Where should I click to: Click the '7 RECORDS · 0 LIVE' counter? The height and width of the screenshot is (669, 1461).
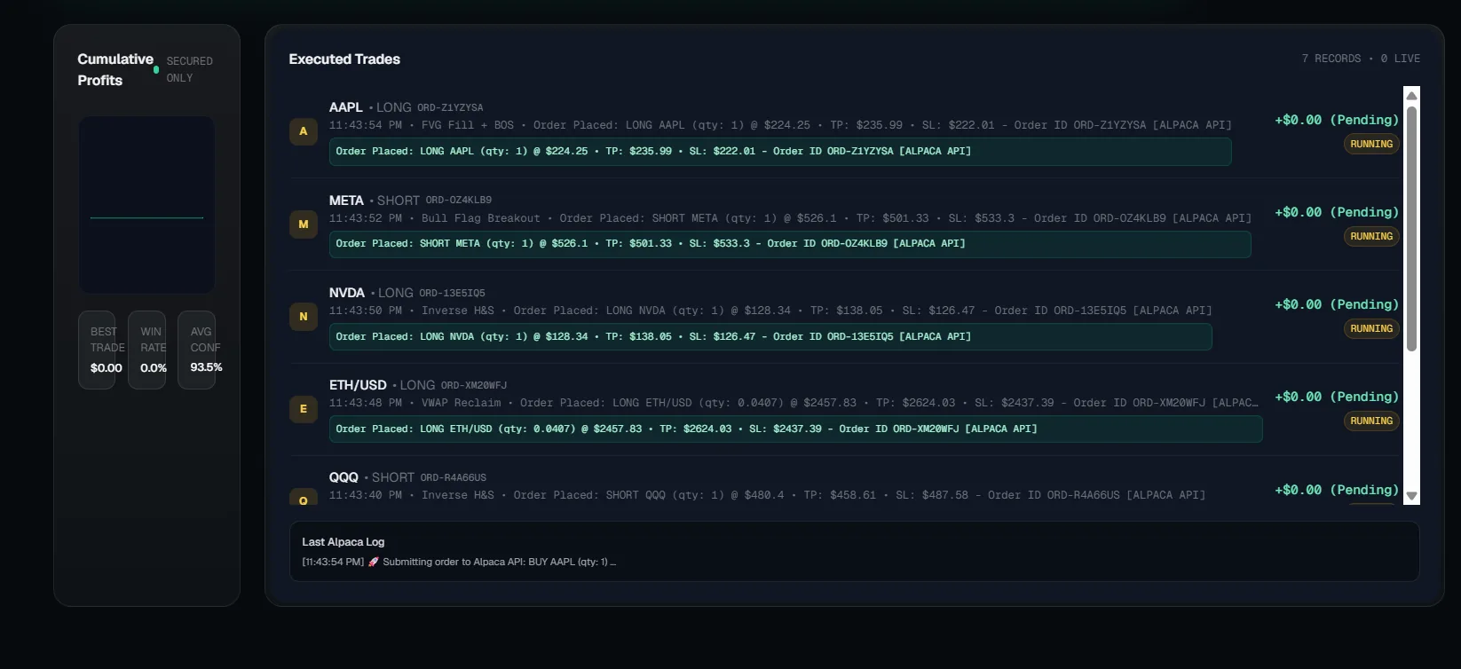coord(1361,59)
